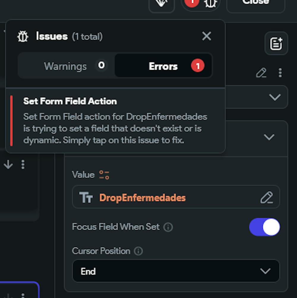Select the Errors tab
This screenshot has height=298, width=297.
coord(163,66)
